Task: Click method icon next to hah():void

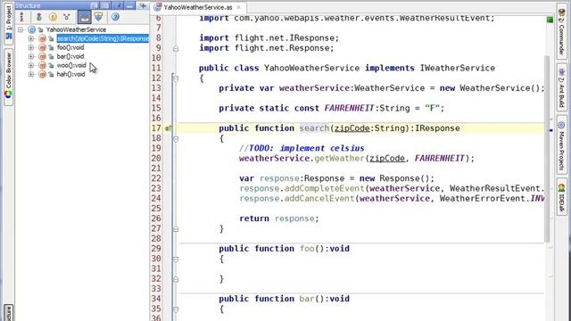Action: click(42, 74)
